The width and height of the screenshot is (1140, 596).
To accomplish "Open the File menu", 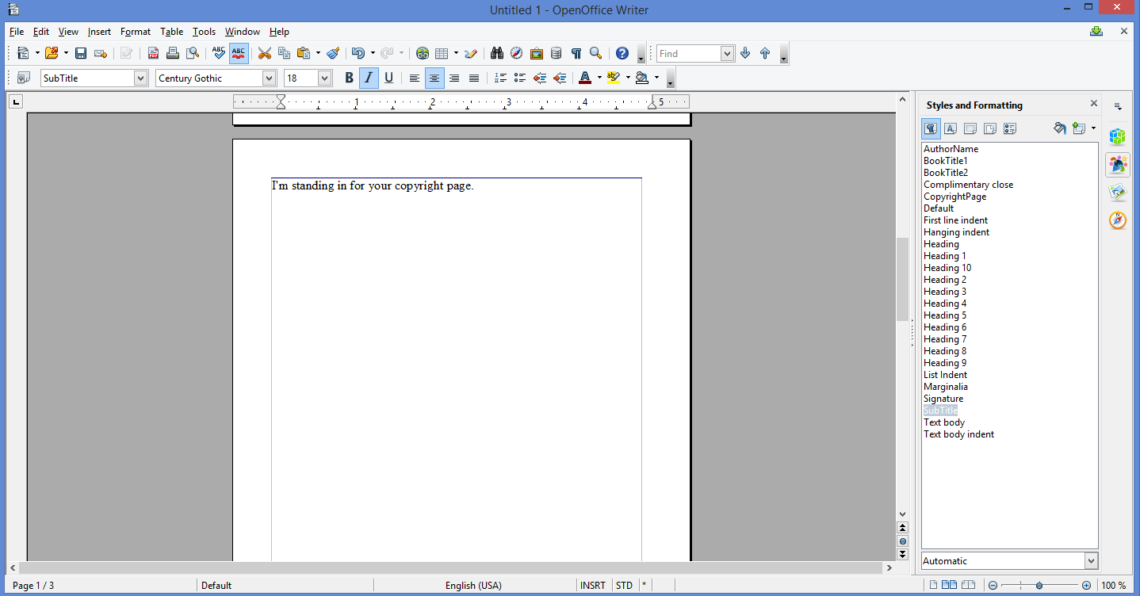I will tap(17, 32).
